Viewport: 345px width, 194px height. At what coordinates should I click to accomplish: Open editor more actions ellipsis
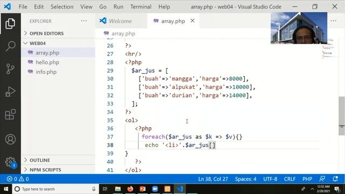pos(333,20)
